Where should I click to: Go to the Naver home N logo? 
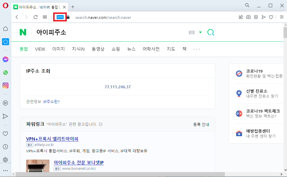click(23, 32)
